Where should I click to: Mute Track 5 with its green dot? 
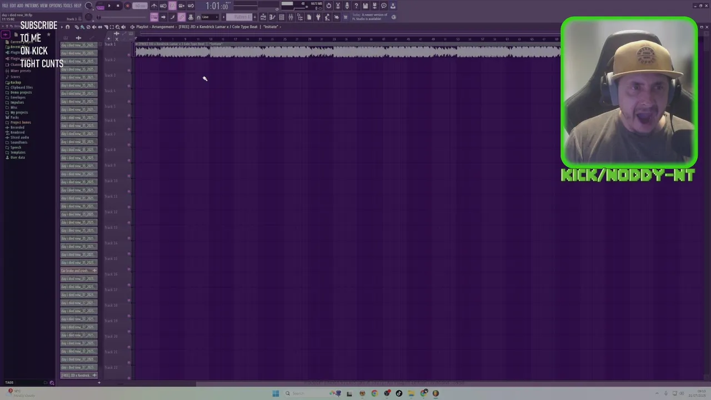(129, 116)
